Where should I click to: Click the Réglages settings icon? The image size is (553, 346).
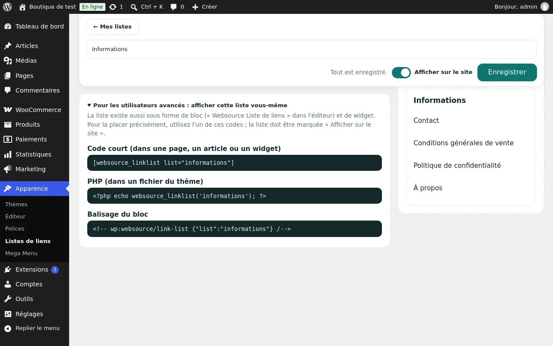coord(8,314)
